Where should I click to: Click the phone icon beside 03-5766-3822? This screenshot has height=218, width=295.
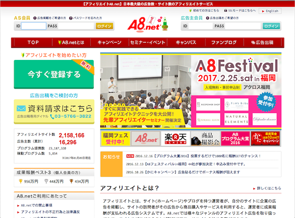(52, 117)
